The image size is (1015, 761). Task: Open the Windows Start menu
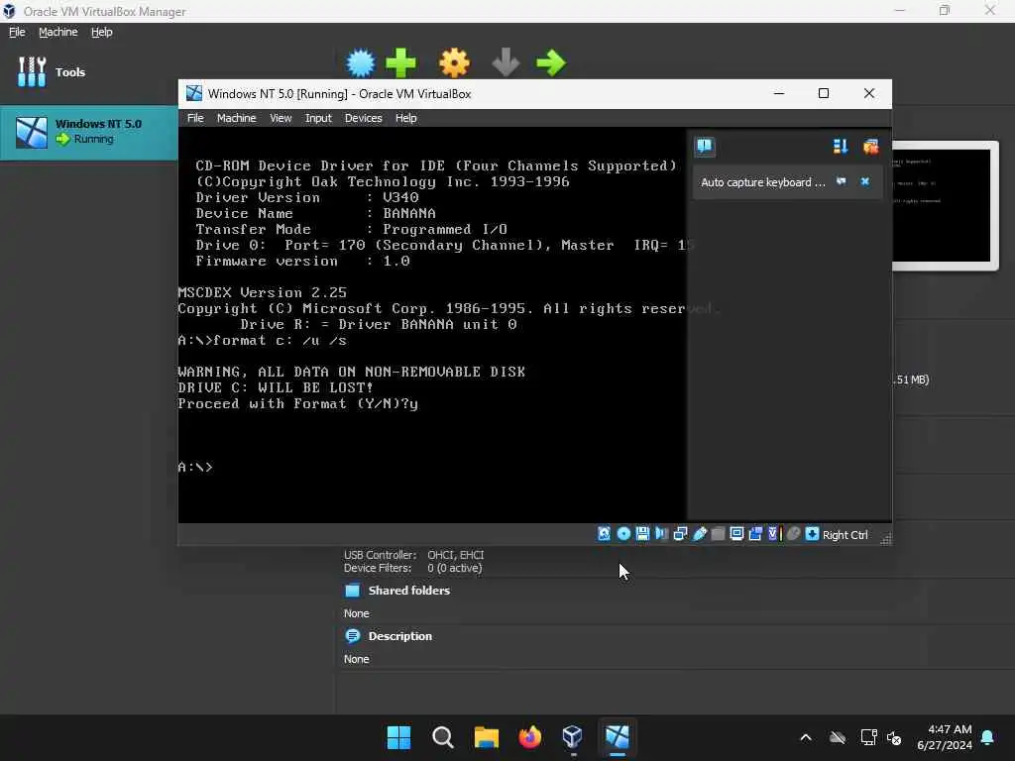click(x=398, y=737)
